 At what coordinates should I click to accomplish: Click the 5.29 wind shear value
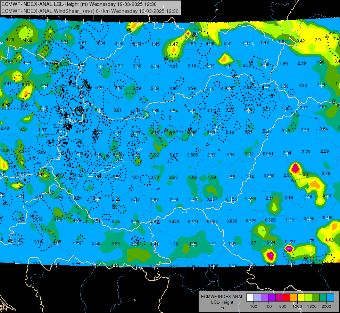click(x=99, y=88)
